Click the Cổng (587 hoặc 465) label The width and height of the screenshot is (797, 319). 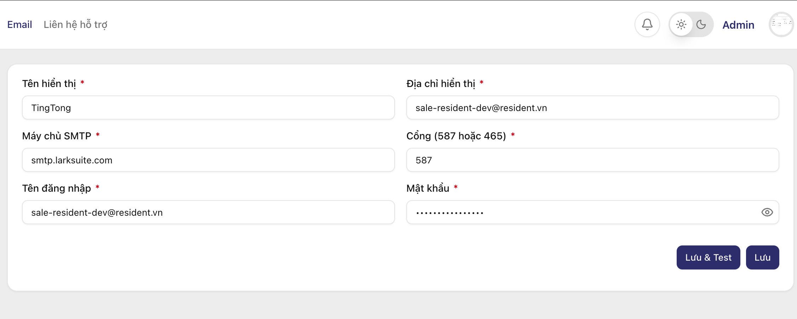pyautogui.click(x=456, y=136)
